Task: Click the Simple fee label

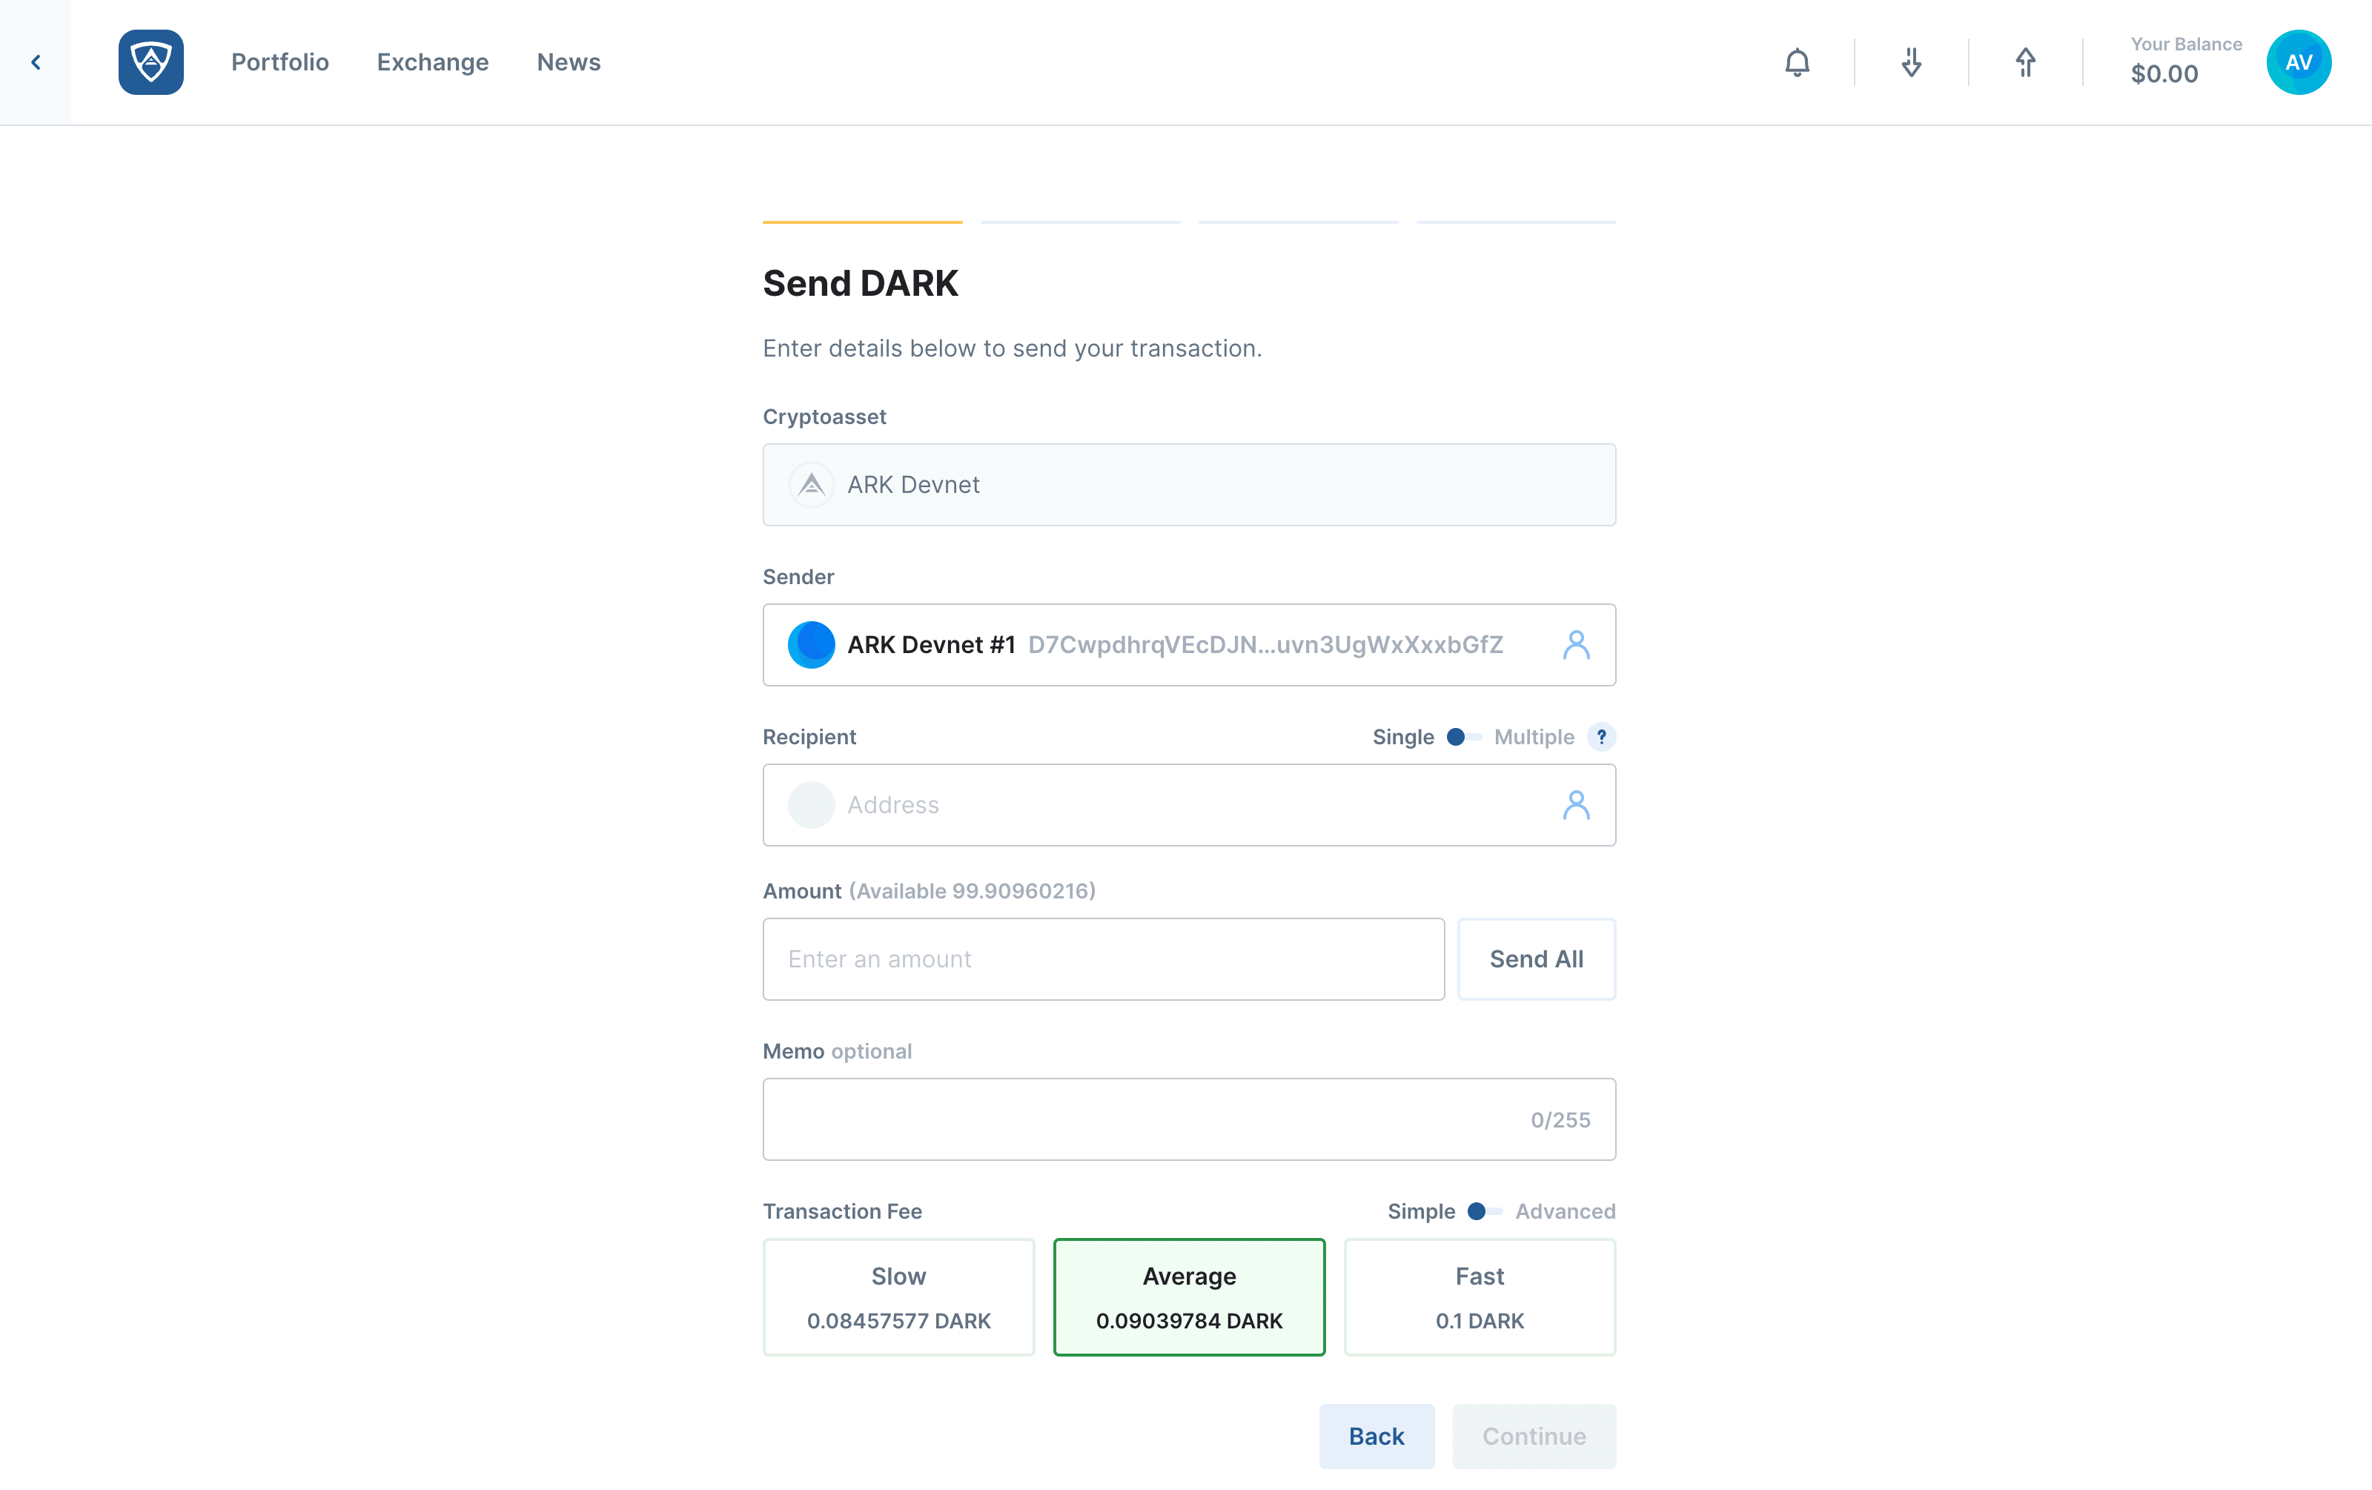Action: click(1420, 1211)
